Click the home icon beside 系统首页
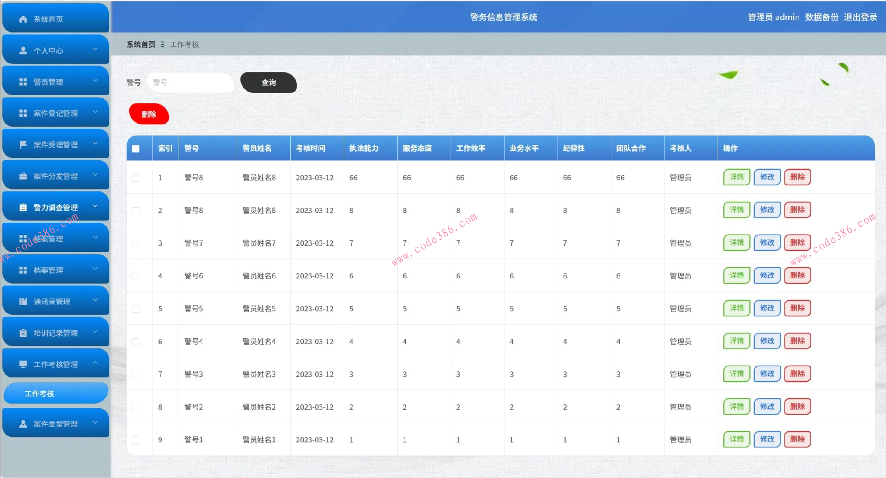 [x=22, y=19]
